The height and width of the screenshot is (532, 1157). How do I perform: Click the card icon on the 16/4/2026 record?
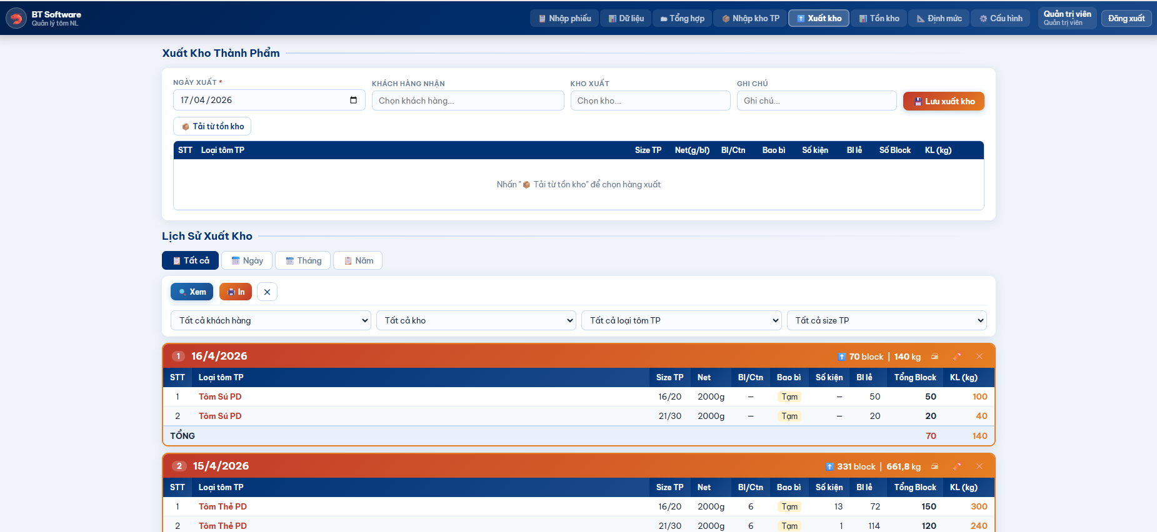[x=934, y=357]
